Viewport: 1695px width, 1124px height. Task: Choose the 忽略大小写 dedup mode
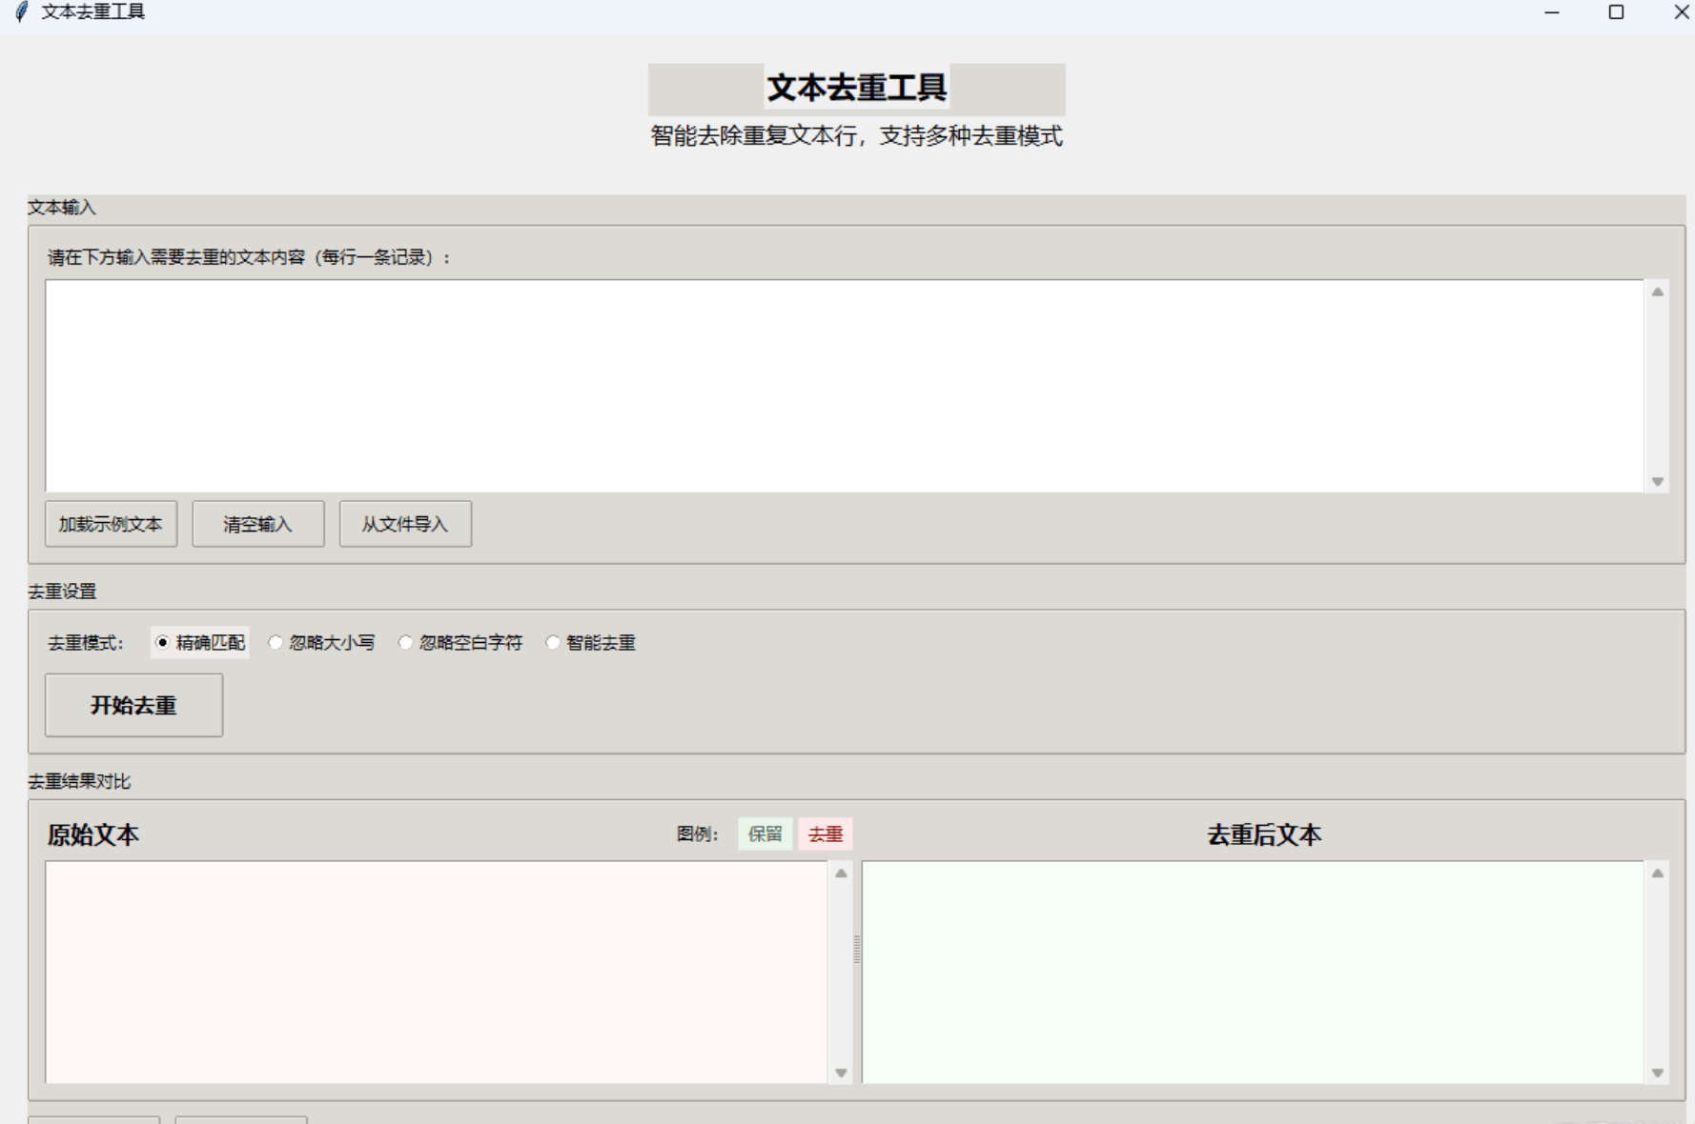276,643
